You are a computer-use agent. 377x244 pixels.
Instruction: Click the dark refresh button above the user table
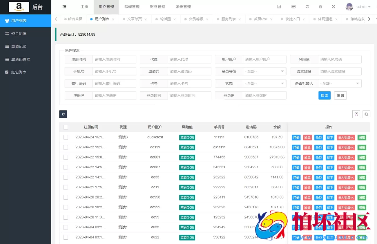click(x=63, y=114)
